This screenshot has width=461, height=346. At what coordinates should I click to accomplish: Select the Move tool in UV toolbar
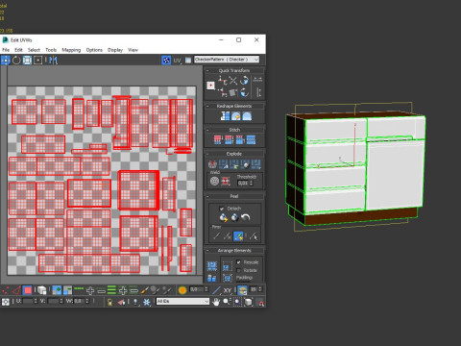[6, 61]
